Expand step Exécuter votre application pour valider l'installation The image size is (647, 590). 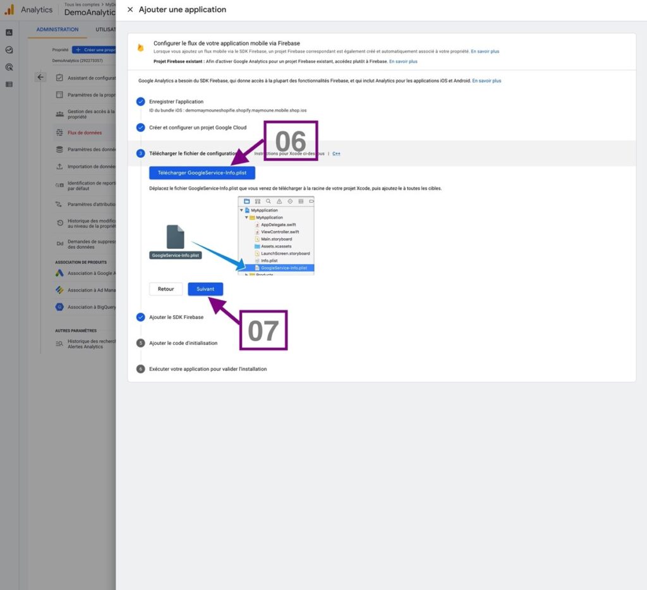point(208,369)
